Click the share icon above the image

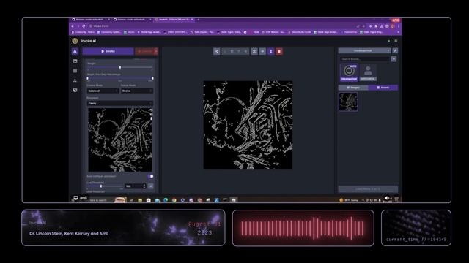(217, 51)
